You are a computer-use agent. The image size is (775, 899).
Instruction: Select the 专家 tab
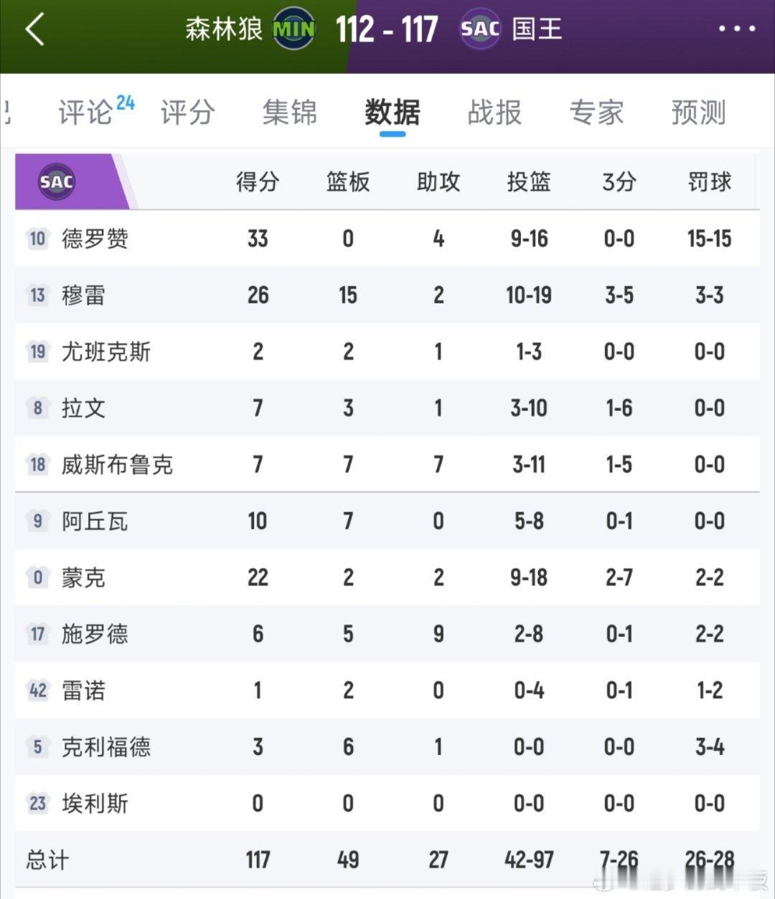(596, 113)
